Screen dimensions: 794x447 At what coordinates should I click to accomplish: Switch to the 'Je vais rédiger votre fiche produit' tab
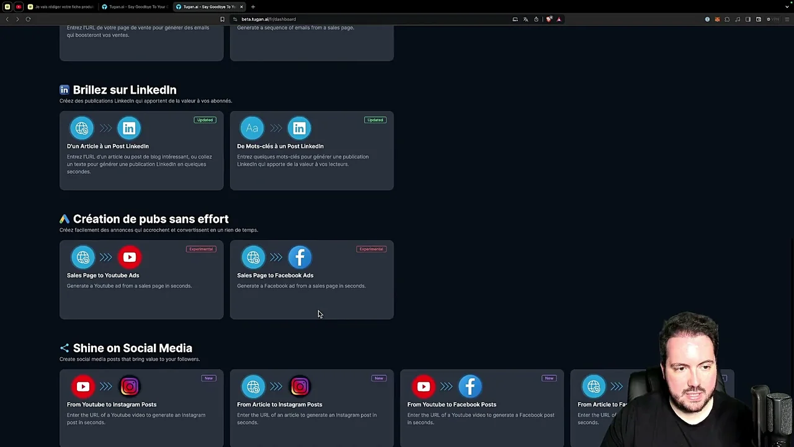[60, 7]
